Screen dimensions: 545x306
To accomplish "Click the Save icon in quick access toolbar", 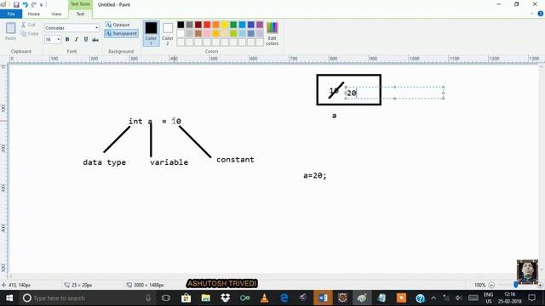I will (16, 4).
